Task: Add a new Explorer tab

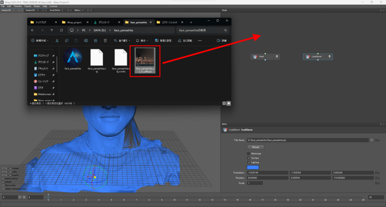Action: pos(191,22)
